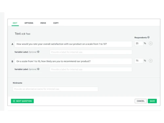
Task: Focus the Nickname input field
Action: [x=55, y=89]
